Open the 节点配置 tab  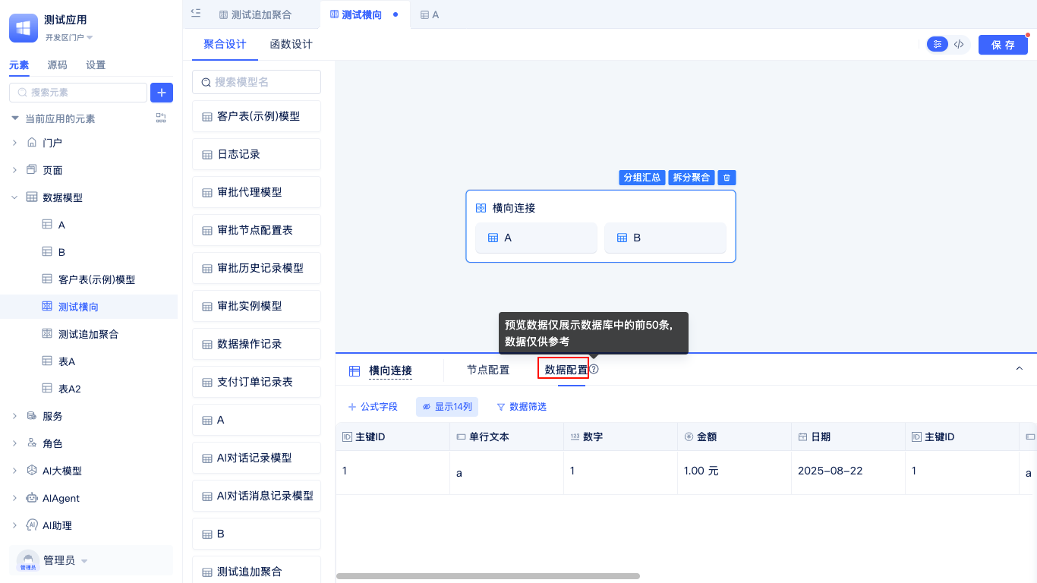pyautogui.click(x=488, y=370)
